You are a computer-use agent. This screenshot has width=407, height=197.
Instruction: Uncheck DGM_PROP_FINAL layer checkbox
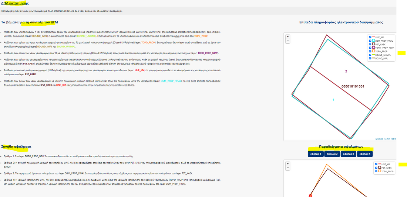click(370, 41)
